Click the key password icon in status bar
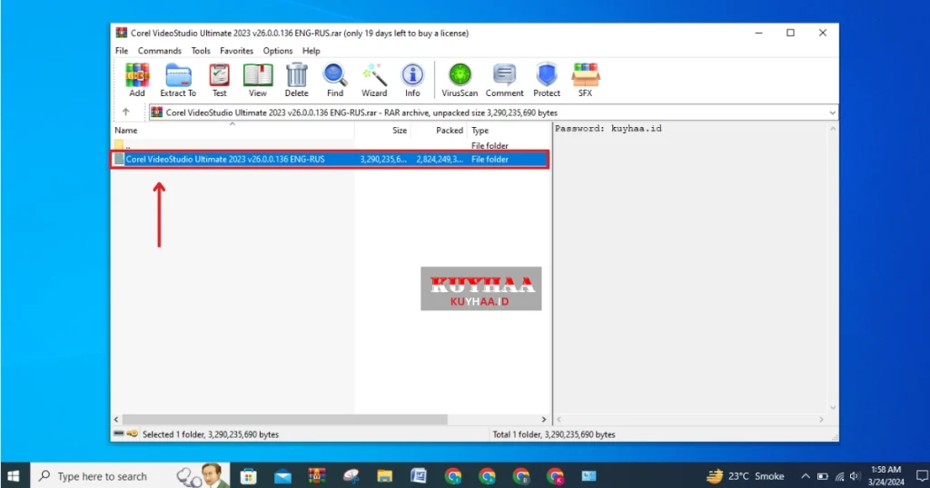This screenshot has width=930, height=488. click(x=133, y=434)
